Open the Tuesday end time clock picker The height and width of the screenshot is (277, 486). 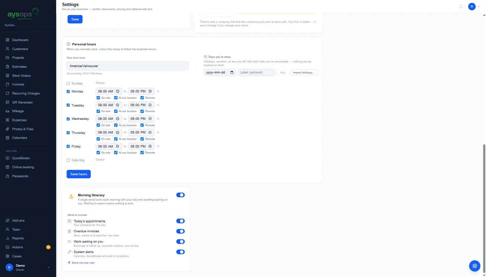tap(150, 105)
